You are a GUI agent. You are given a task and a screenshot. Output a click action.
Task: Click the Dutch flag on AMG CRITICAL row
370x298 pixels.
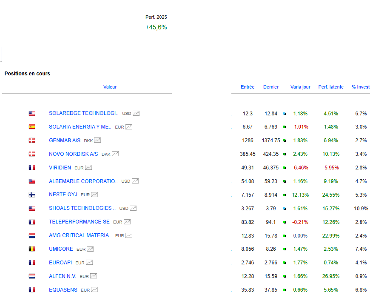[32, 236]
